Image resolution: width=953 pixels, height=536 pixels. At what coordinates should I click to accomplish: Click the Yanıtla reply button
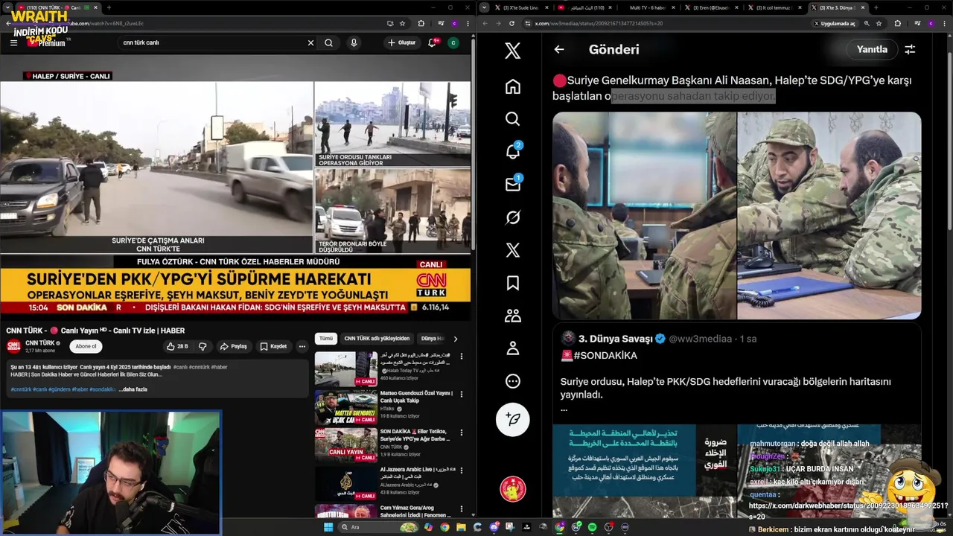coord(872,49)
